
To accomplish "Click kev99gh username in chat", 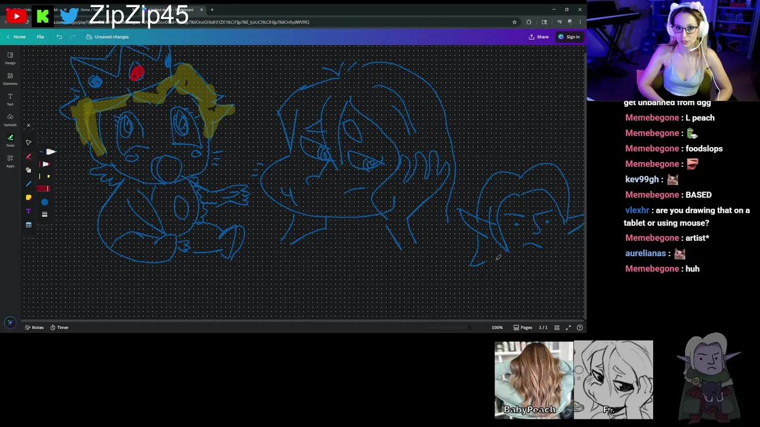I will (x=642, y=179).
